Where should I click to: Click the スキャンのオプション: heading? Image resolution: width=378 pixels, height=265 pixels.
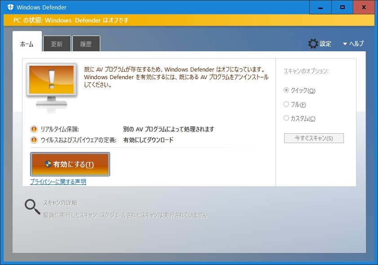pyautogui.click(x=306, y=71)
